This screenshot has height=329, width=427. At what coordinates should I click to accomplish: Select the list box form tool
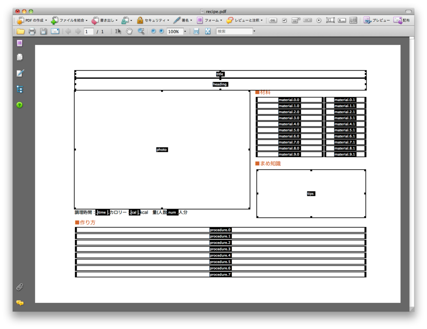[x=307, y=20]
